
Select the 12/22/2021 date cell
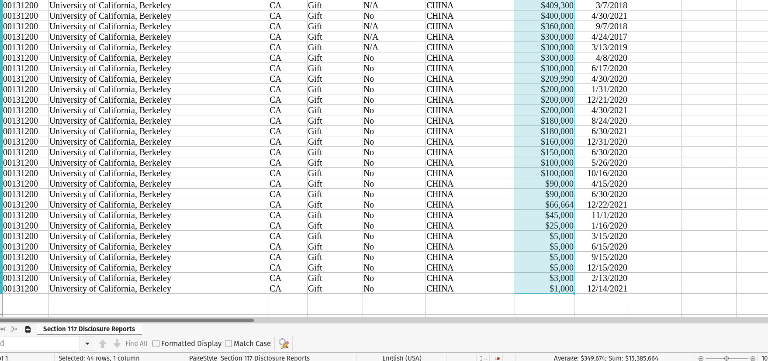601,205
